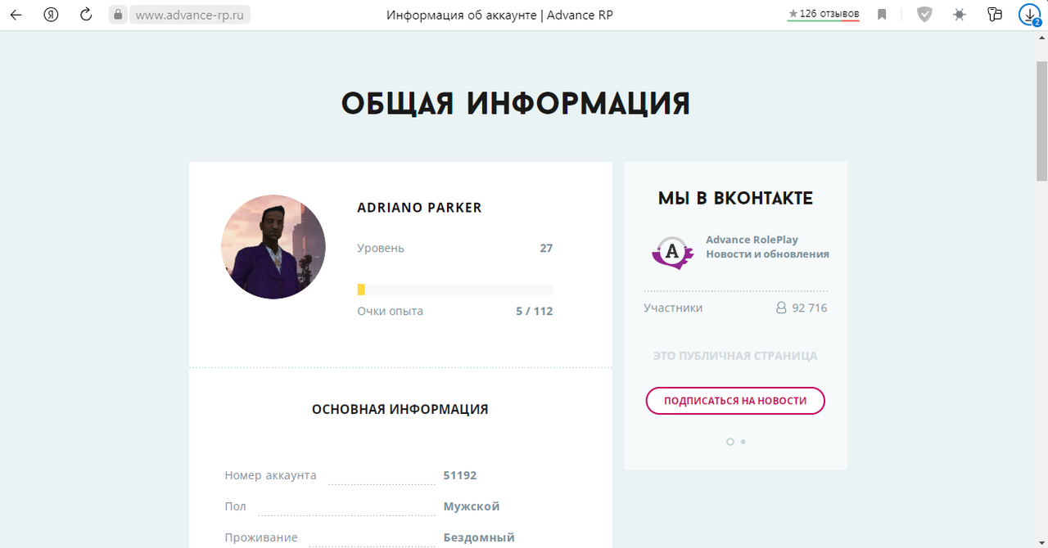
Task: Click the Номер аккаунта label
Action: tap(270, 475)
